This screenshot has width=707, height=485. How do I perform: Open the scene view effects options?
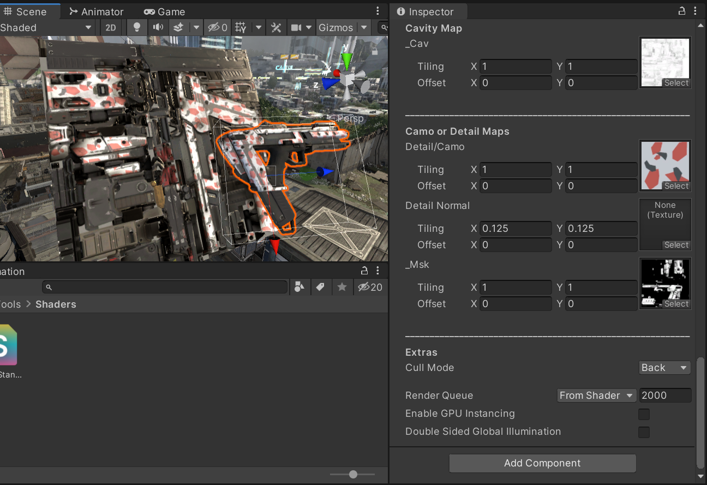pos(178,27)
